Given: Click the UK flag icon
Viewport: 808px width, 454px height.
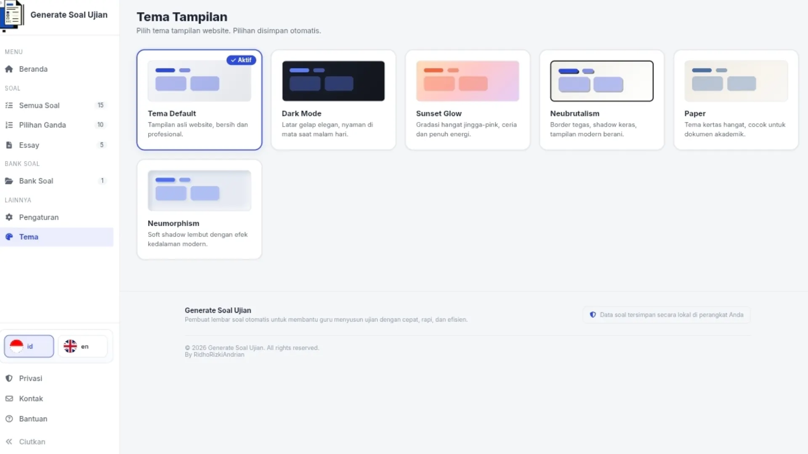Looking at the screenshot, I should click(x=70, y=346).
